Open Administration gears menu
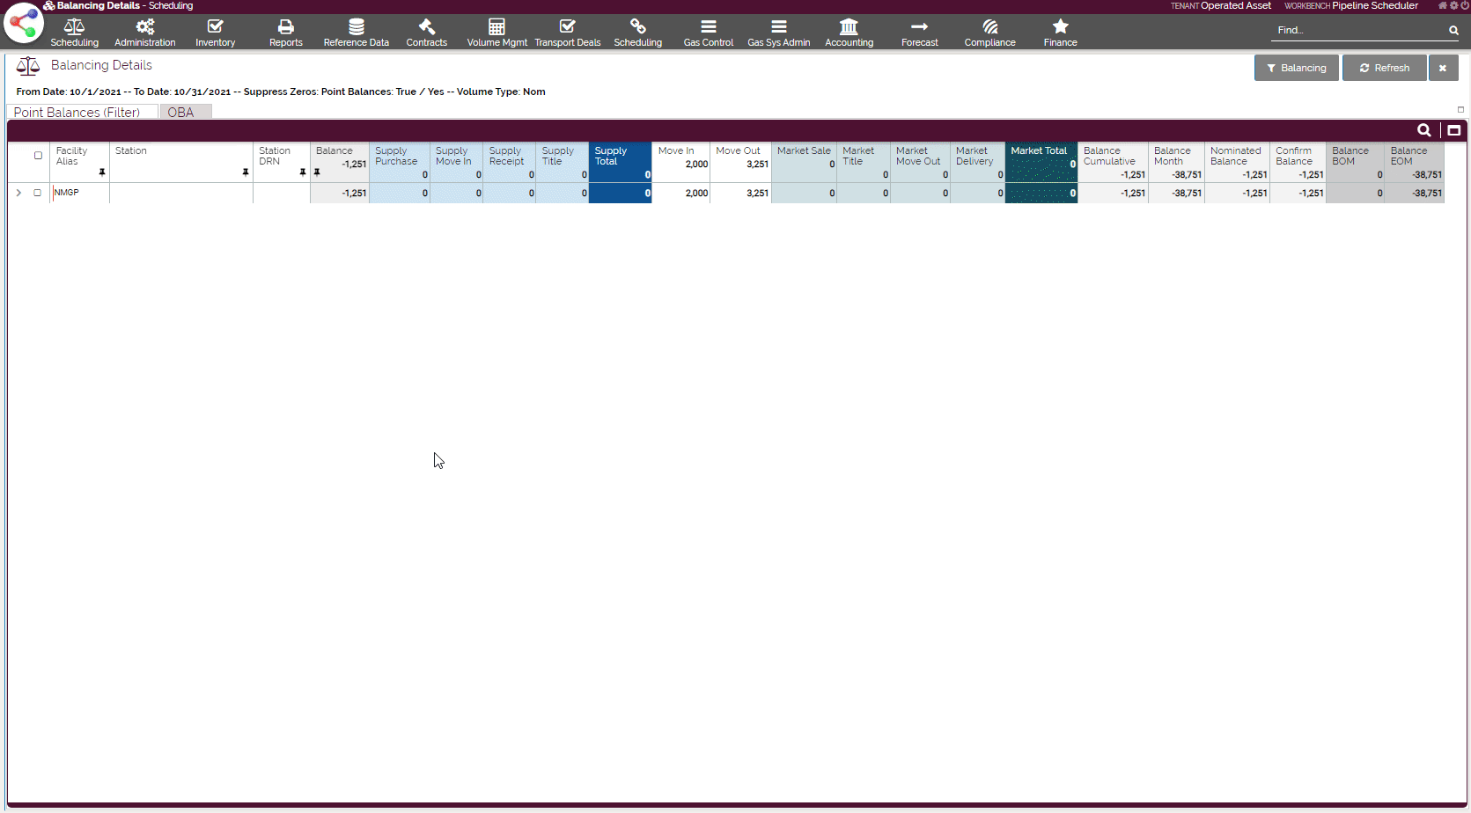 coord(145,27)
